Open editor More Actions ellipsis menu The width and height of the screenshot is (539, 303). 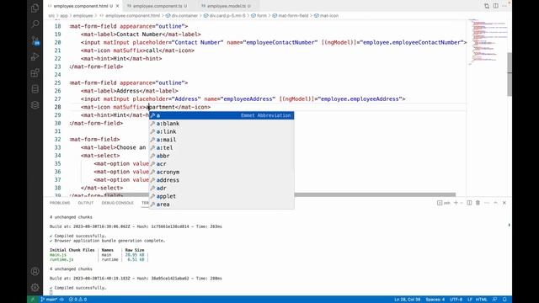tap(504, 6)
